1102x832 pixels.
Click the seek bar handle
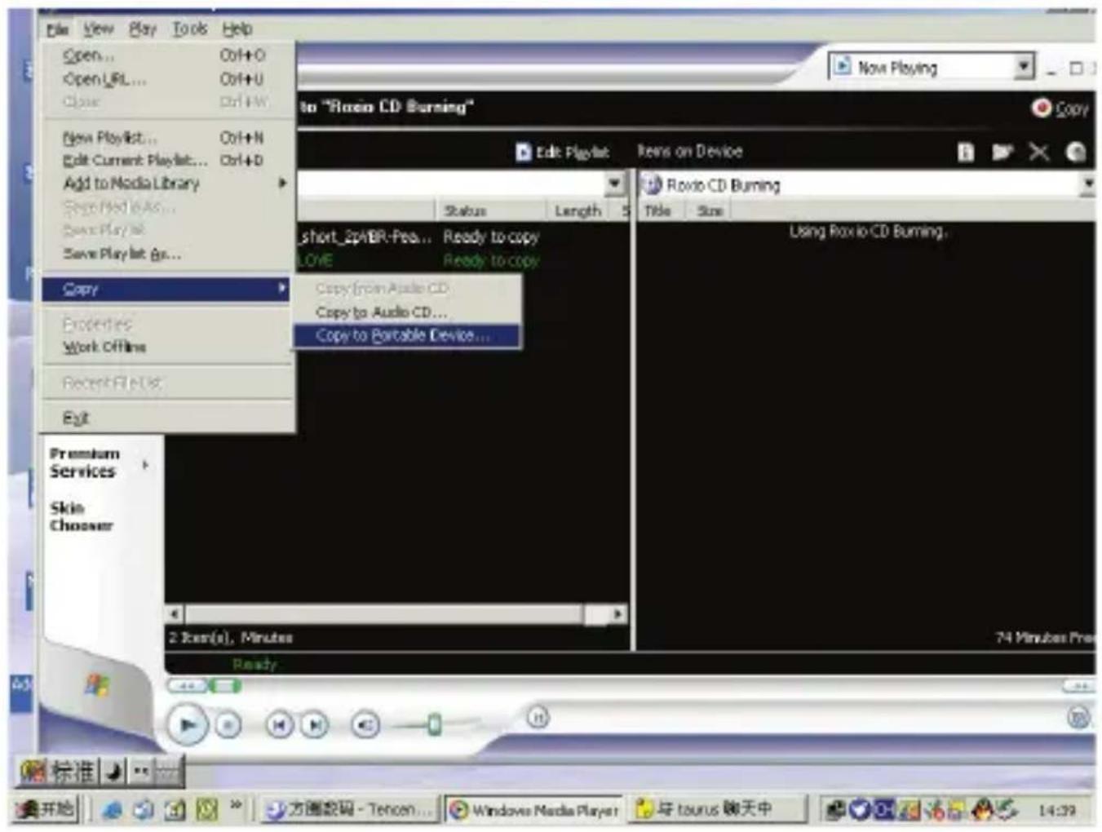click(225, 686)
